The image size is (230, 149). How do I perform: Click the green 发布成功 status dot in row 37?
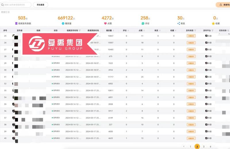pyautogui.click(x=52, y=118)
